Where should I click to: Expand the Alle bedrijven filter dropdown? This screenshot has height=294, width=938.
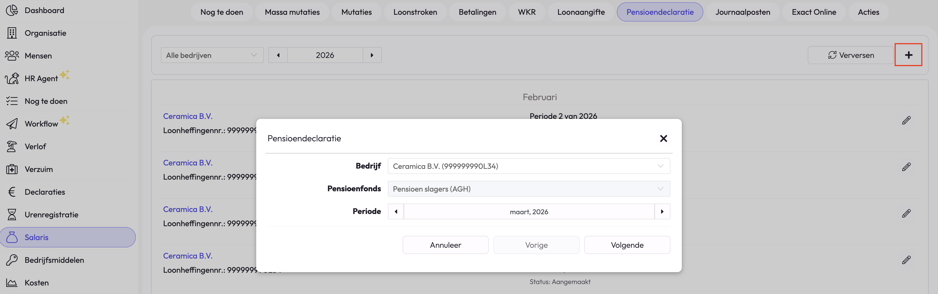tap(212, 55)
